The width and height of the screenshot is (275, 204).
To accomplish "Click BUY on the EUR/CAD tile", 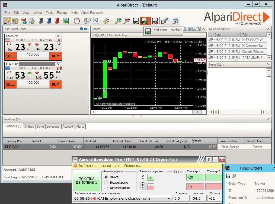I will (55, 84).
